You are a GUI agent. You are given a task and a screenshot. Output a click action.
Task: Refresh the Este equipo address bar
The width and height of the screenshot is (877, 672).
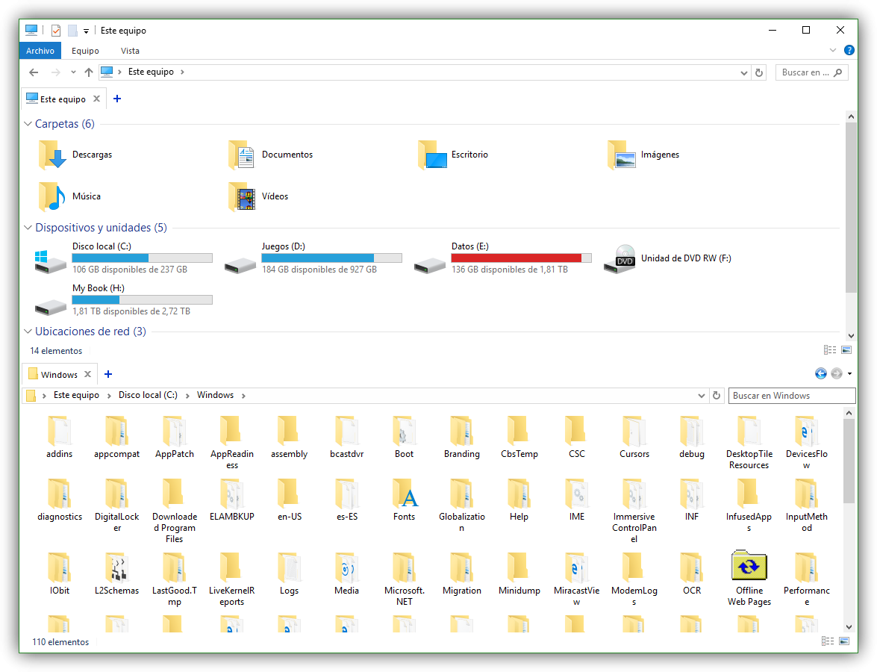pyautogui.click(x=759, y=72)
